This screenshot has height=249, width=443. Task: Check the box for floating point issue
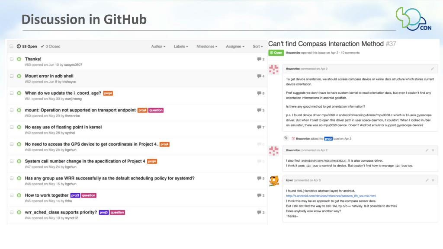[x=12, y=128]
